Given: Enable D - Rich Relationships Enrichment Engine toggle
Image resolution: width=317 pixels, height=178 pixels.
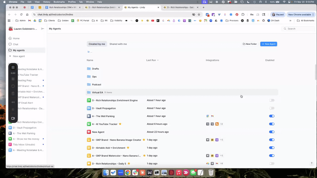Looking at the screenshot, I should click(x=271, y=100).
